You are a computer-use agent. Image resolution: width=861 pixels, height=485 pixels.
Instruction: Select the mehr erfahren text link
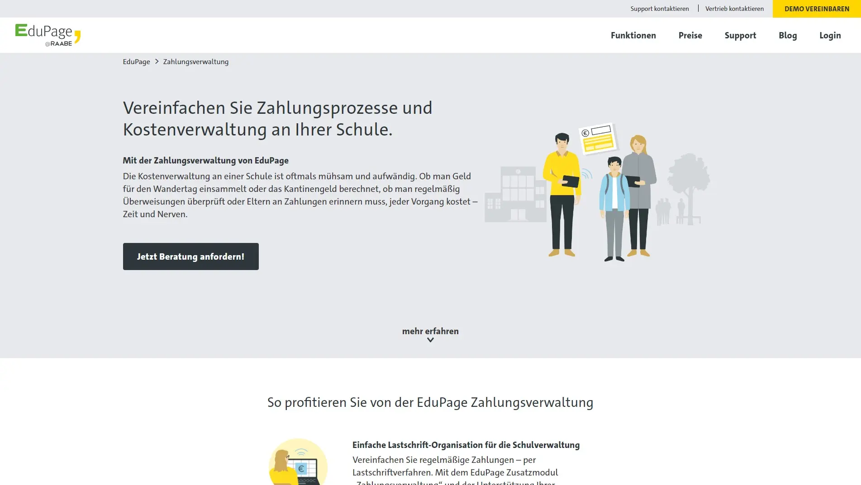pyautogui.click(x=430, y=331)
